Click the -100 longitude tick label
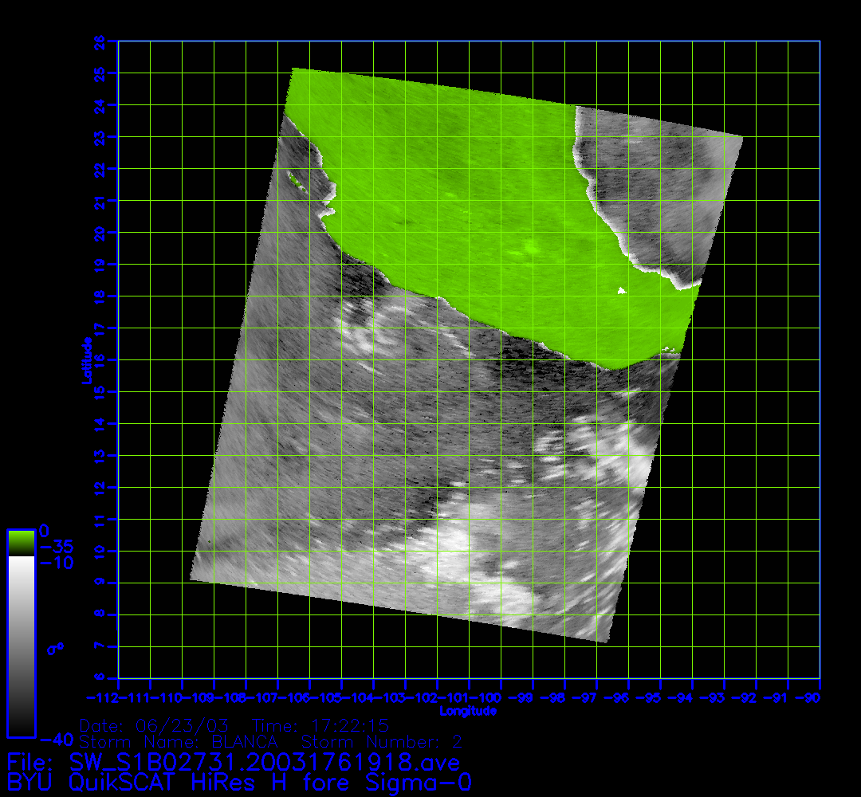 (489, 698)
